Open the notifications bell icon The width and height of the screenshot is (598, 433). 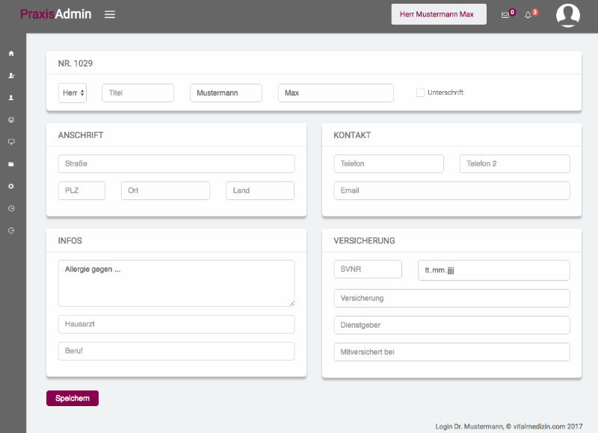tap(528, 15)
